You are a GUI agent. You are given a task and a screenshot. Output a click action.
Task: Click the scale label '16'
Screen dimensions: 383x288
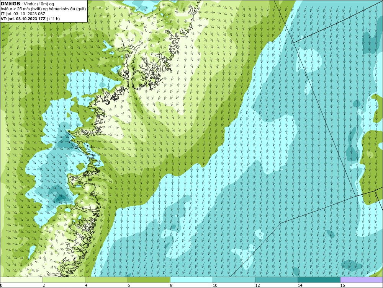(x=342, y=285)
